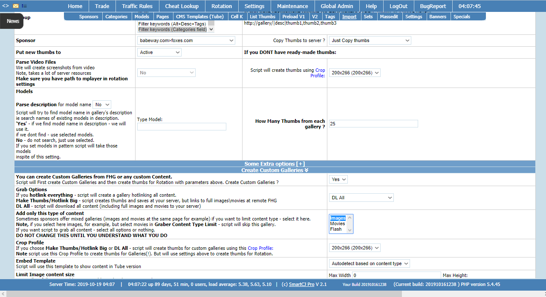Open the Put new thumbs to dropdown
This screenshot has width=546, height=297.
159,52
